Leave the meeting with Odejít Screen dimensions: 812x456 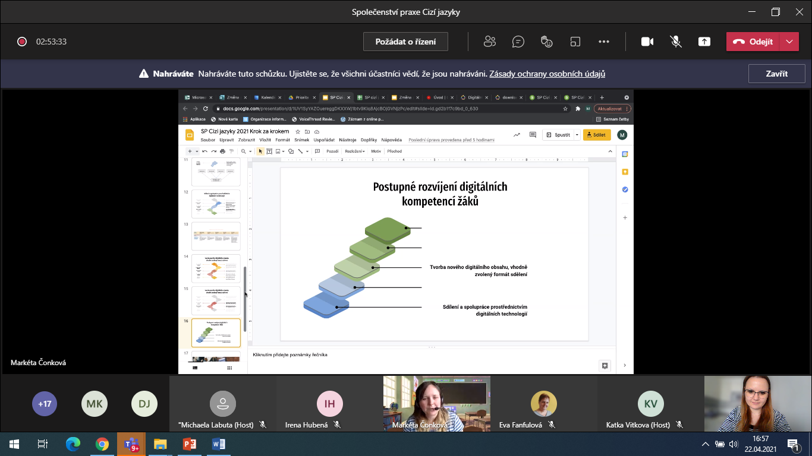[753, 42]
